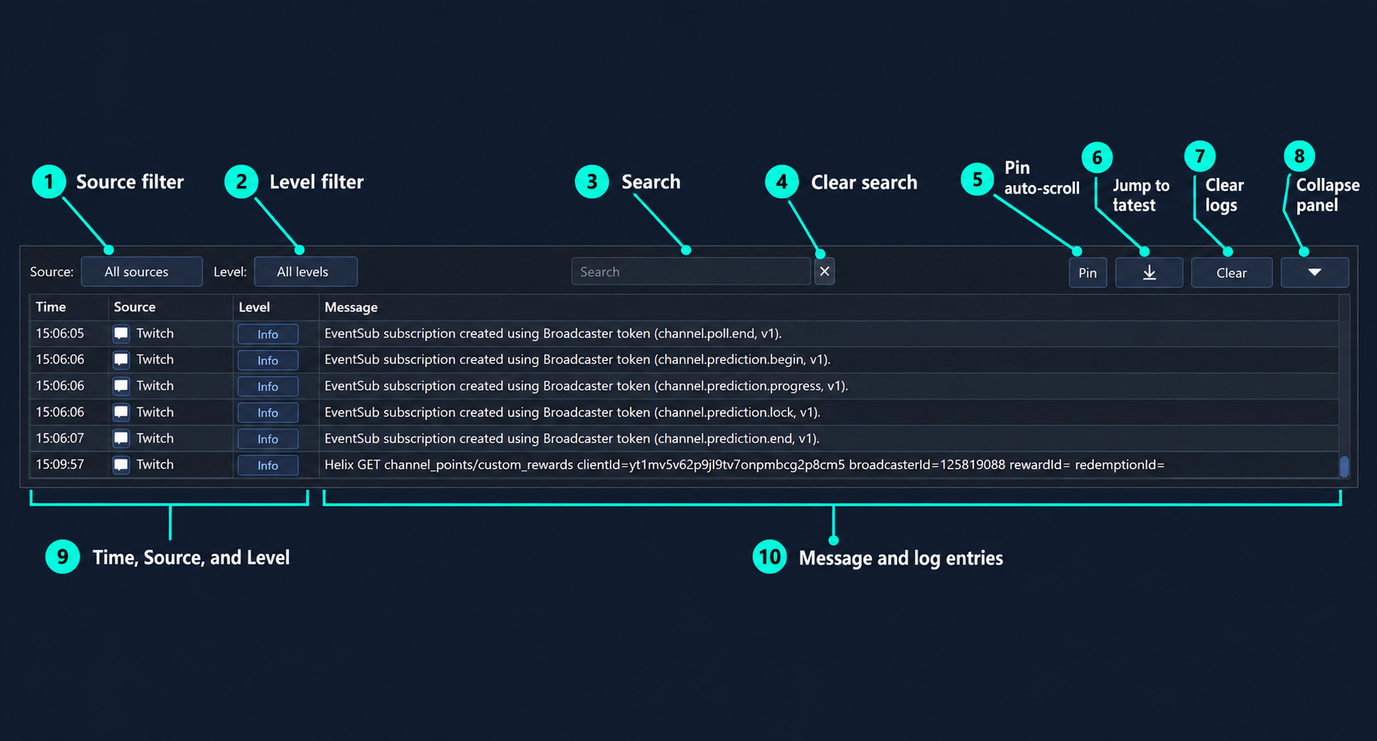Select the channel.prediction.end log message
Viewport: 1377px width, 741px height.
pyautogui.click(x=572, y=438)
